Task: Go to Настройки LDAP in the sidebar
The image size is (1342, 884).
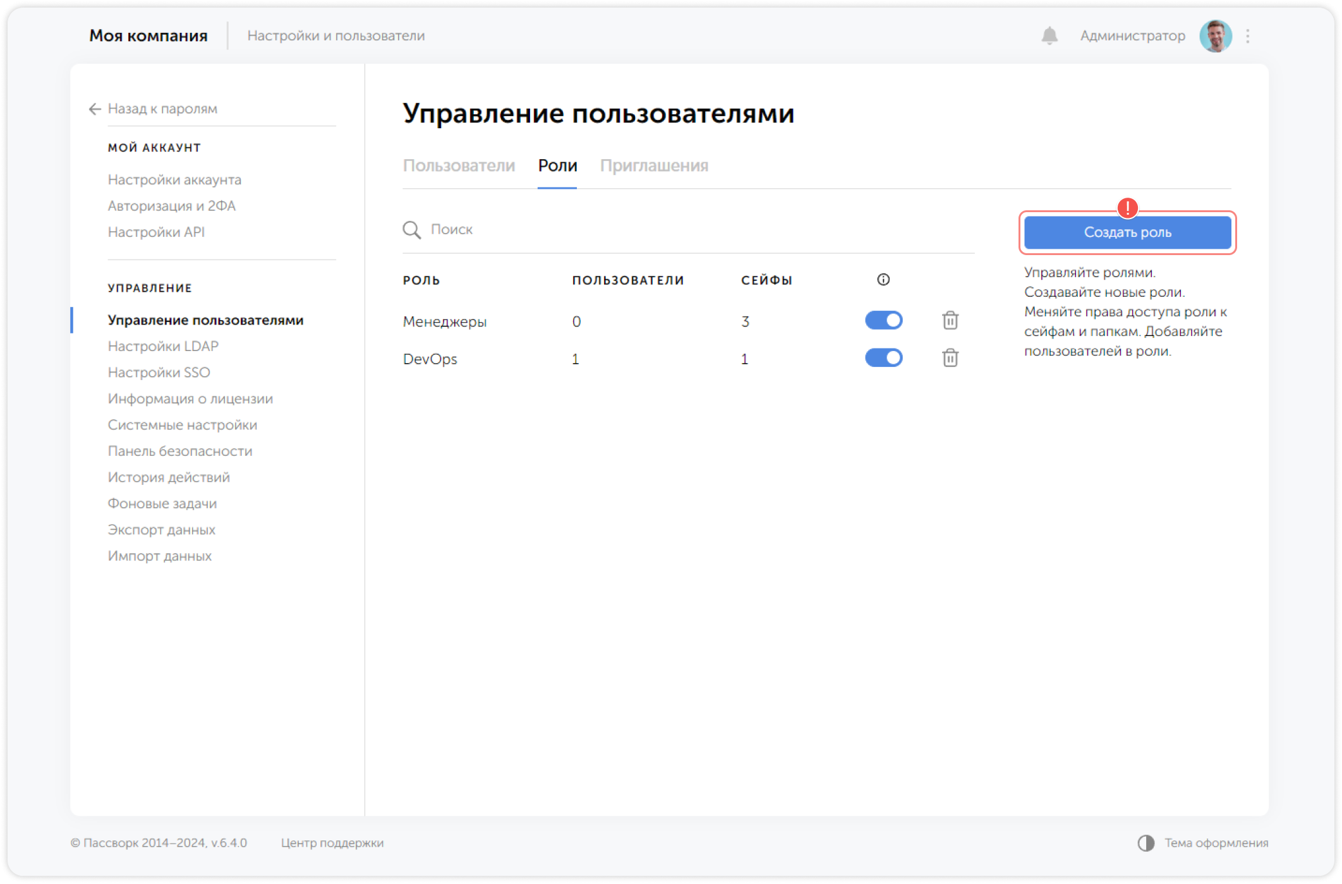Action: coord(163,346)
